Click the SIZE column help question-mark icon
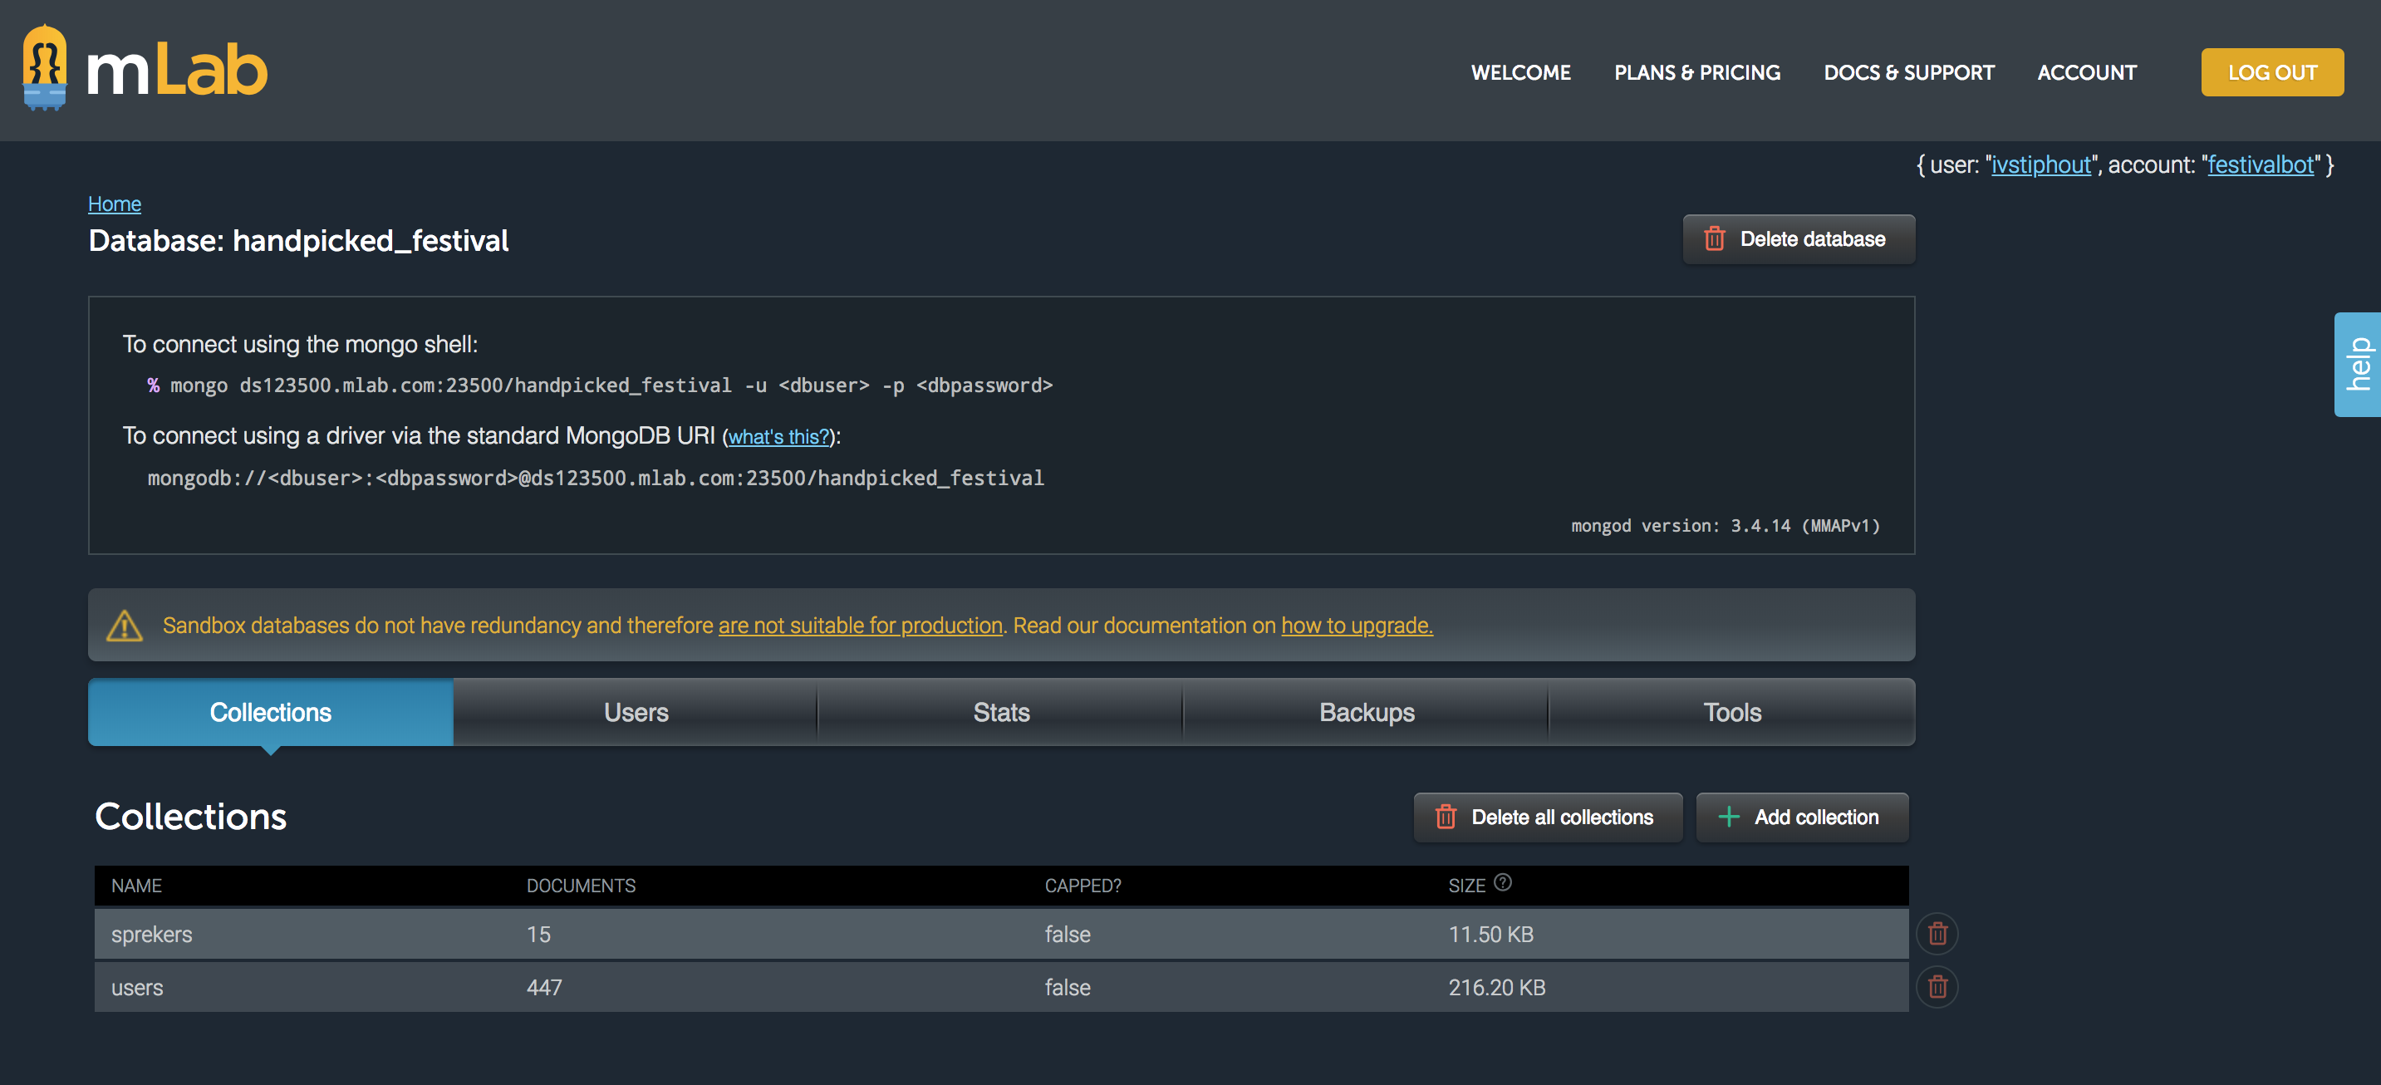 tap(1503, 882)
